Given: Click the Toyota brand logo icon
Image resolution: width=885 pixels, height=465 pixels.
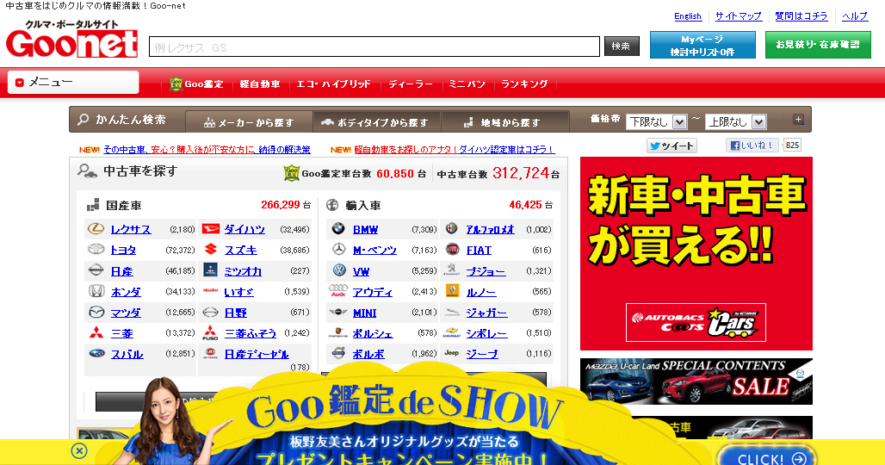Looking at the screenshot, I should (96, 249).
